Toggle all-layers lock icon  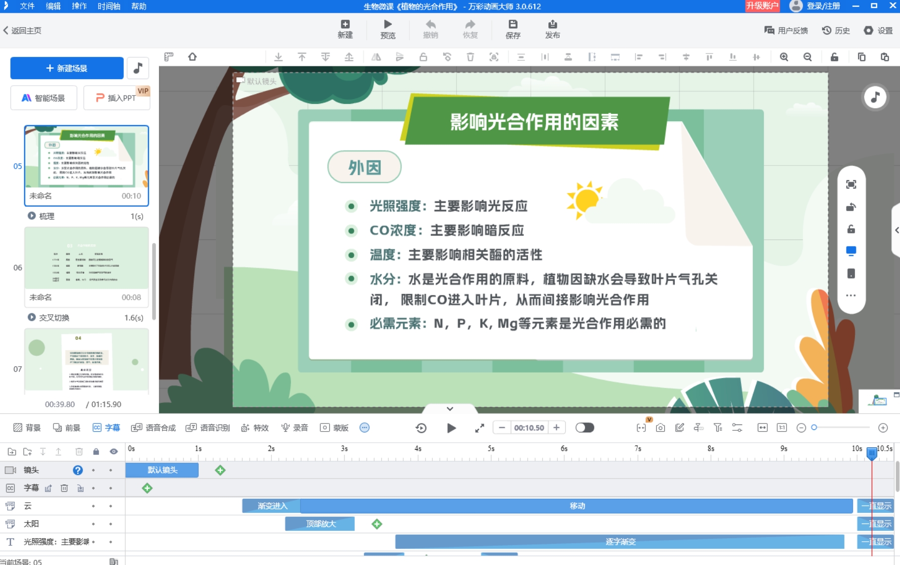[x=96, y=451]
